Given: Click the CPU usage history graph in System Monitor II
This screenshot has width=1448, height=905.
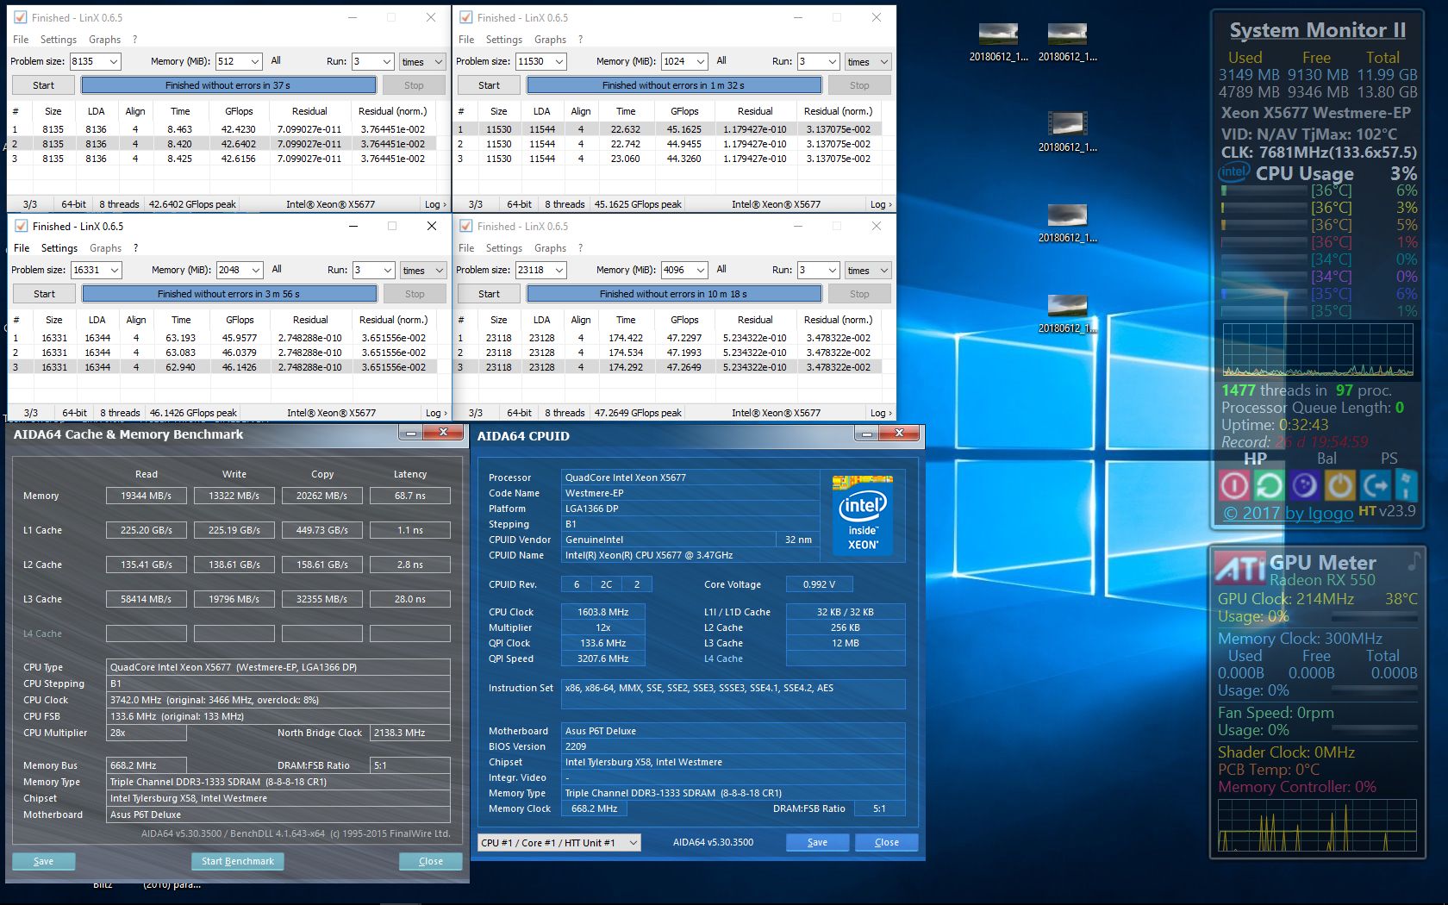Looking at the screenshot, I should 1318,351.
